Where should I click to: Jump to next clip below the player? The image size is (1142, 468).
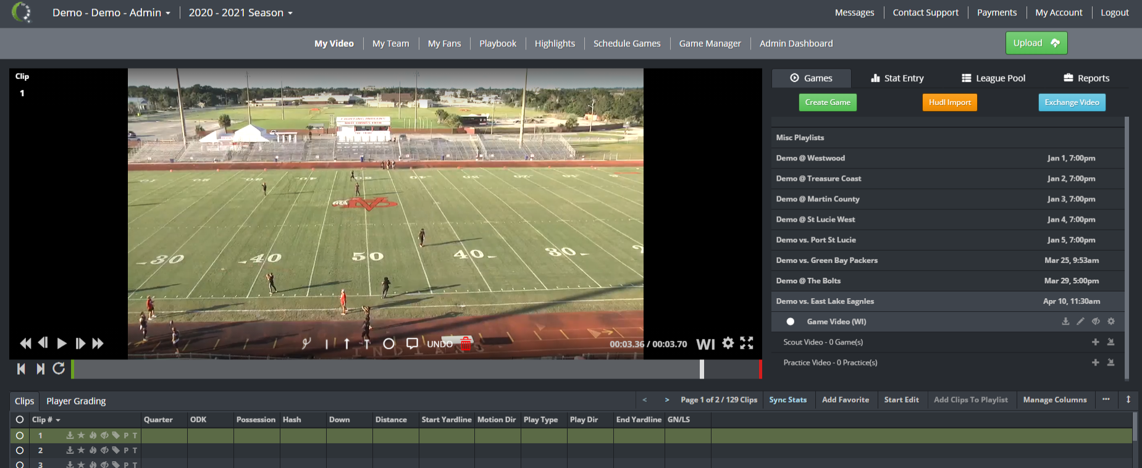click(40, 369)
